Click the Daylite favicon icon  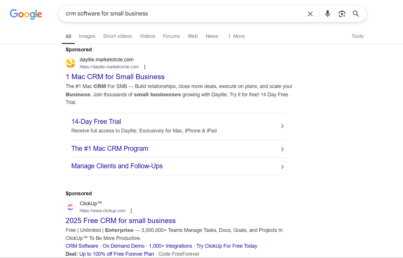click(x=70, y=63)
